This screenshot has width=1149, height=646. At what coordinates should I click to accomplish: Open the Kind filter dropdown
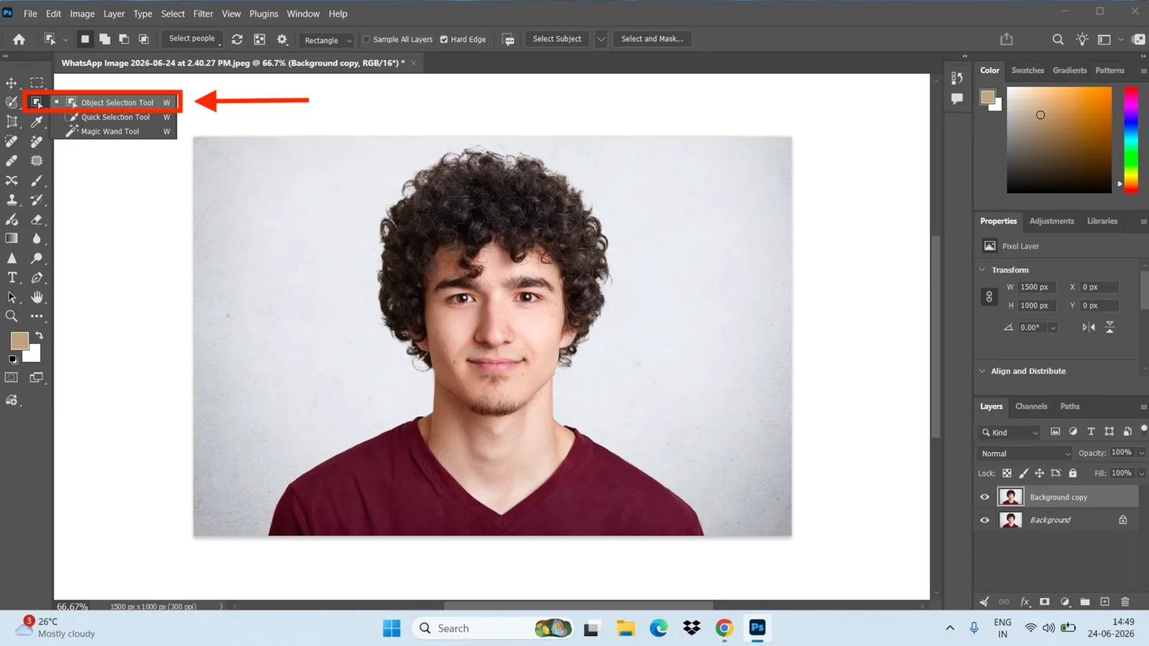(x=1010, y=432)
